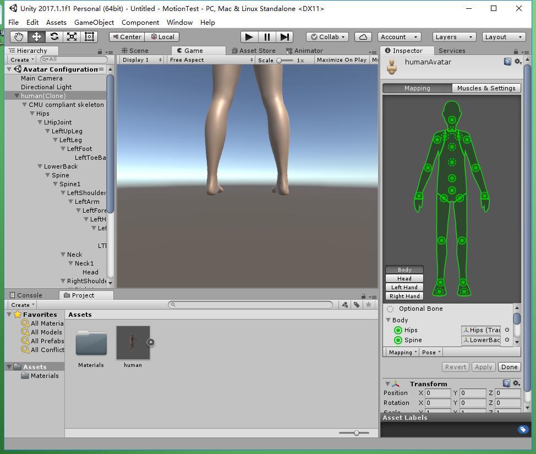The height and width of the screenshot is (454, 536).
Task: Collapse the Neck hierarchy node
Action: 63,255
